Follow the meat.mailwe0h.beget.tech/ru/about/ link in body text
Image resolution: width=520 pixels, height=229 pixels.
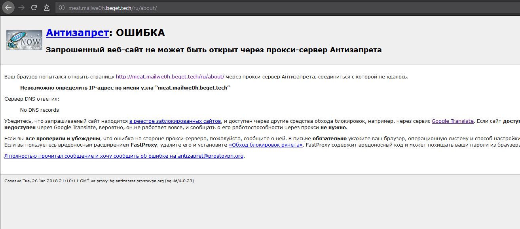point(170,77)
